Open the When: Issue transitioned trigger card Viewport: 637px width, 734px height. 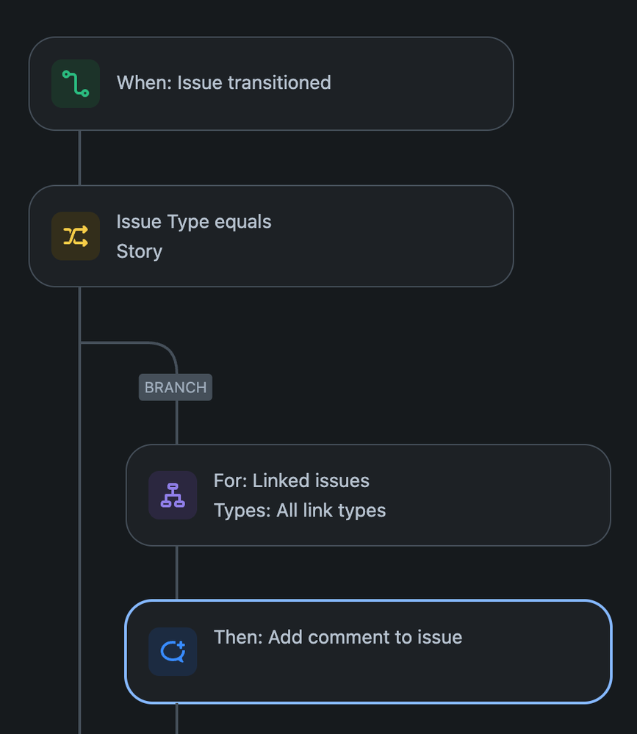pos(272,83)
